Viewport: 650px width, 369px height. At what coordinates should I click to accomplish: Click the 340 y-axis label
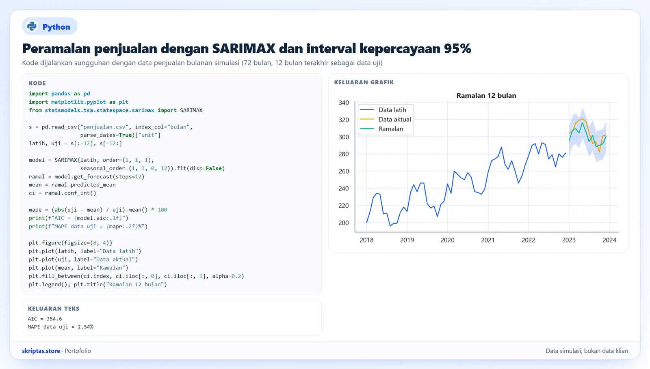[x=344, y=103]
